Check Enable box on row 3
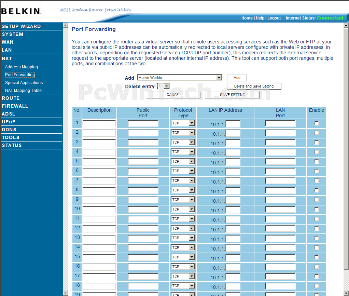 [317, 142]
